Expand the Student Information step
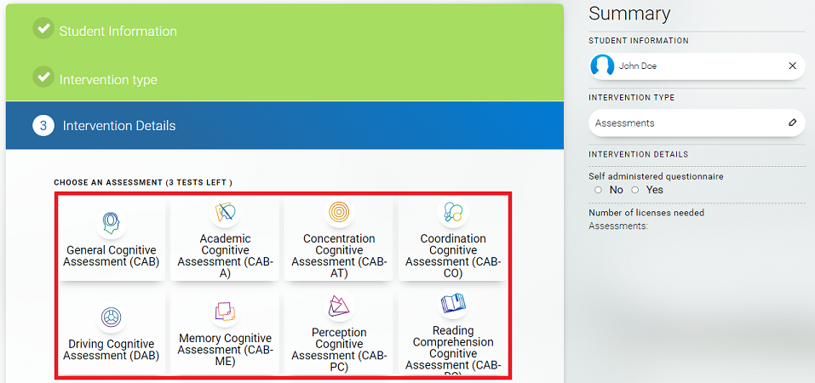The height and width of the screenshot is (383, 815). 118,31
